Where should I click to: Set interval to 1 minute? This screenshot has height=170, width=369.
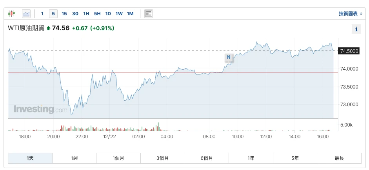point(42,14)
